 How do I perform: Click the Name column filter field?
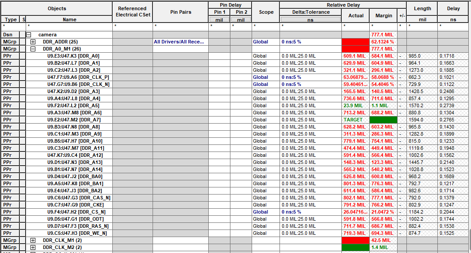(x=69, y=27)
